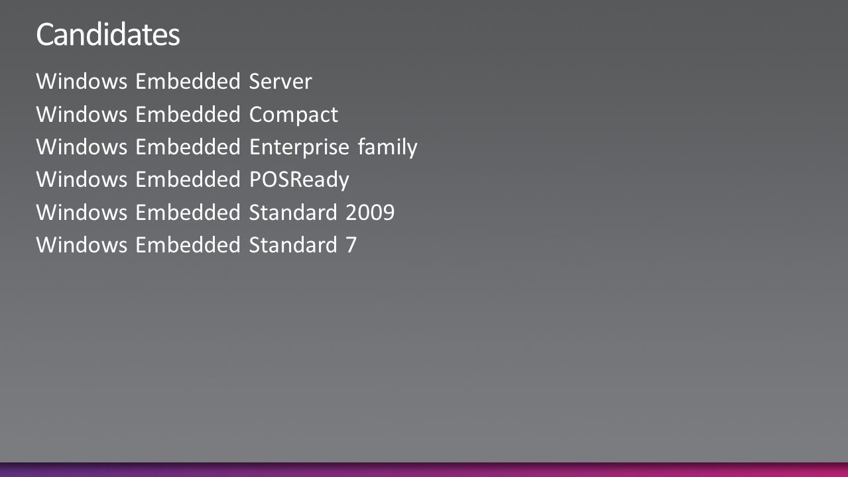
Task: Click the word POSReady
Action: click(299, 180)
